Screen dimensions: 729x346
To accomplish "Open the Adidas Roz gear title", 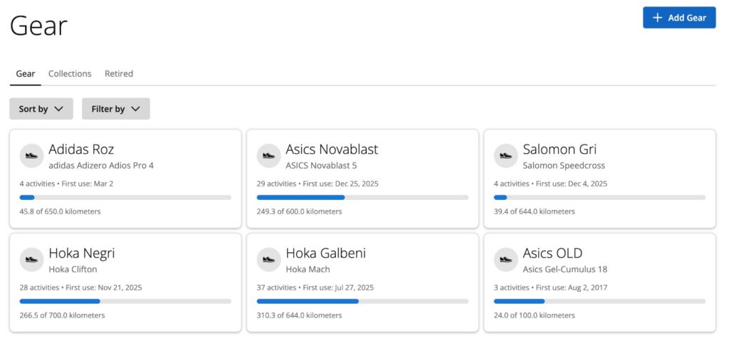I will [x=81, y=150].
